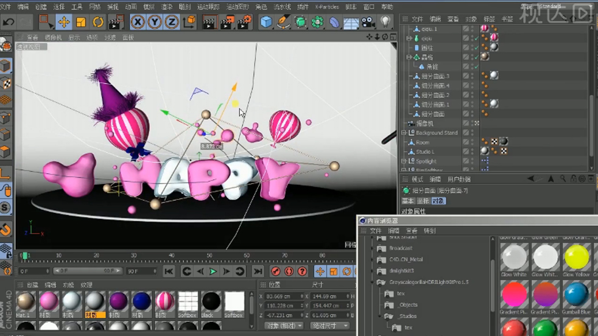The image size is (598, 336).
Task: Collapse the qiqiu object group
Action: tap(409, 38)
